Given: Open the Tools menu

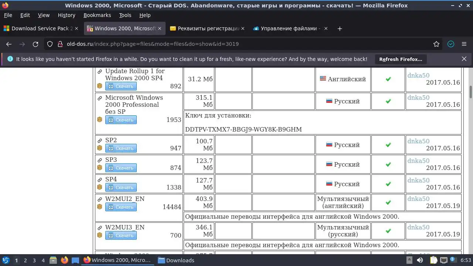Looking at the screenshot, I should pos(125,15).
